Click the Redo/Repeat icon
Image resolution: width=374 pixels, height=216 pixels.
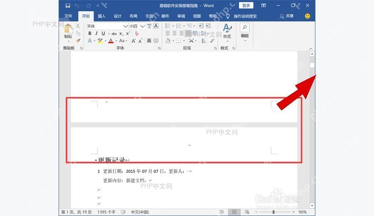(x=89, y=5)
